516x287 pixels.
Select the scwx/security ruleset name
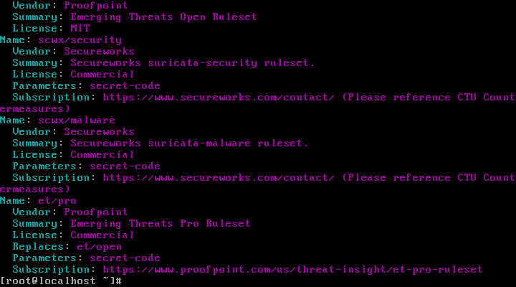(80, 40)
